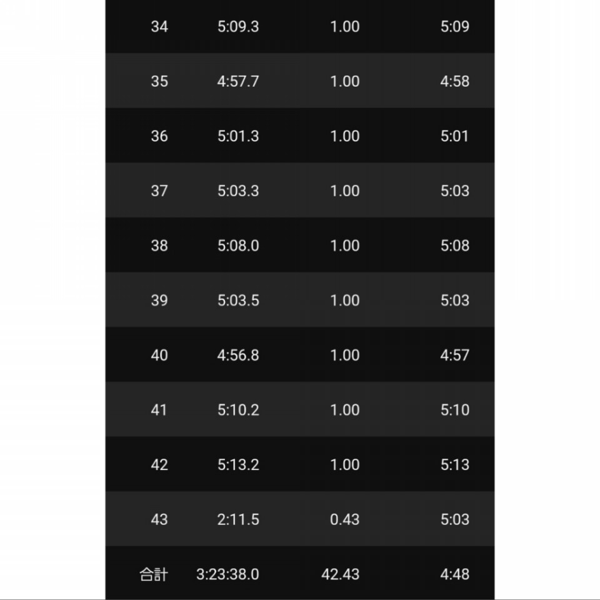
Task: Click lap 34 time 5:09.3
Action: point(238,27)
